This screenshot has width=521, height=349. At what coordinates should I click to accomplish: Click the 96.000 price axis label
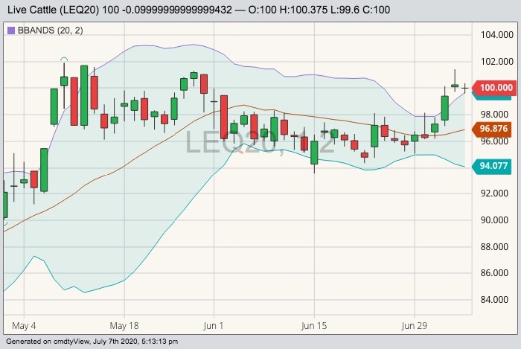(494, 141)
